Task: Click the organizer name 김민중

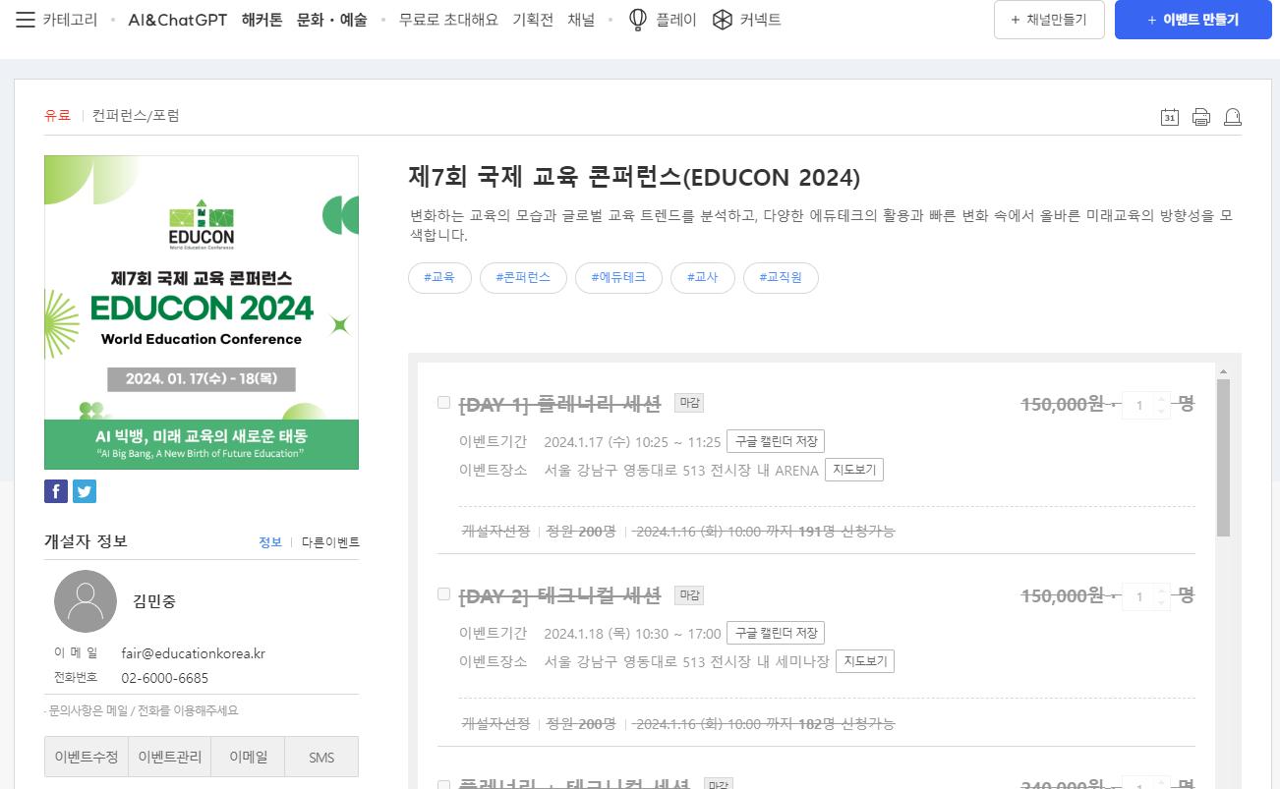Action: 154,601
